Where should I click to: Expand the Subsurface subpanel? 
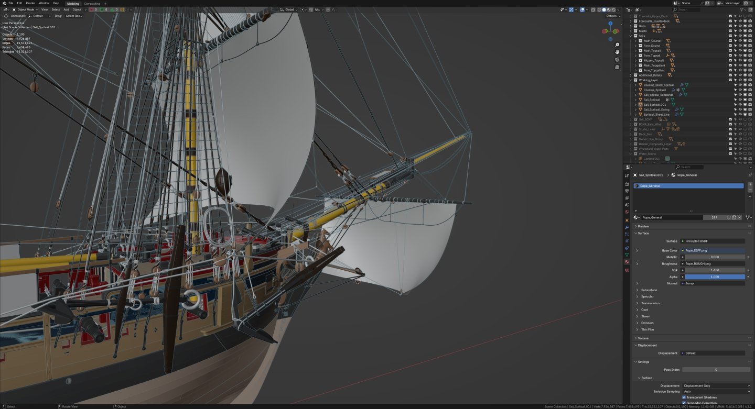(638, 290)
